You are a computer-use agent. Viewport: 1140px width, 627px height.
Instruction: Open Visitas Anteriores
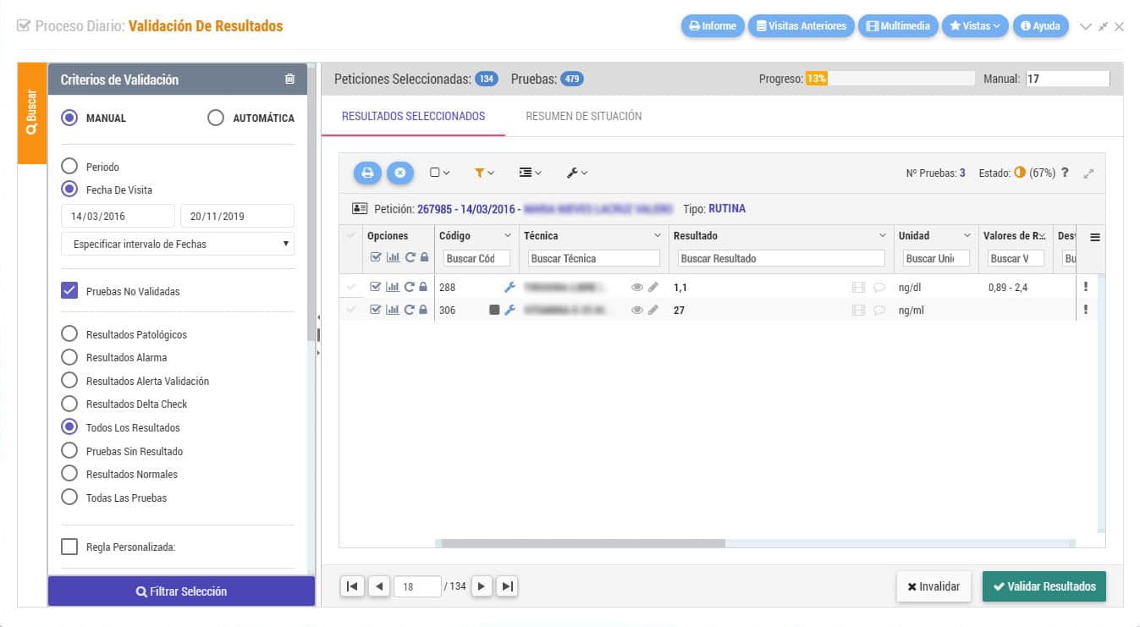pyautogui.click(x=801, y=26)
